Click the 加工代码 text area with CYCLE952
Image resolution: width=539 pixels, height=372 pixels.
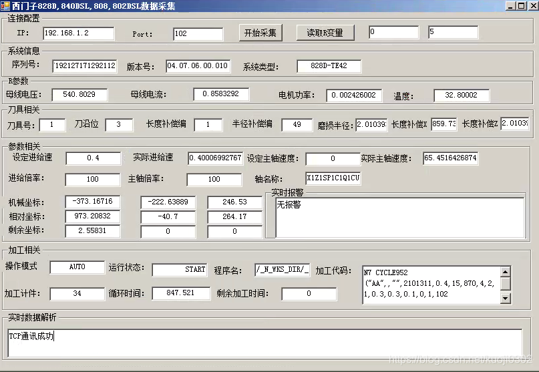pyautogui.click(x=431, y=285)
